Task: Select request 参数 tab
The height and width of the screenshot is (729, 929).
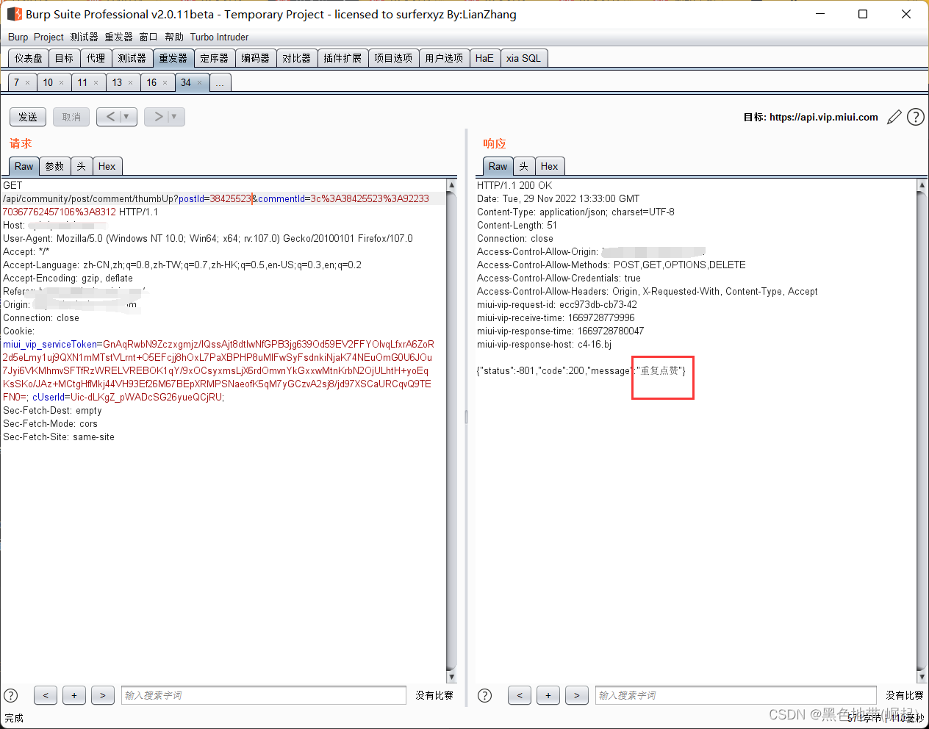Action: (54, 166)
